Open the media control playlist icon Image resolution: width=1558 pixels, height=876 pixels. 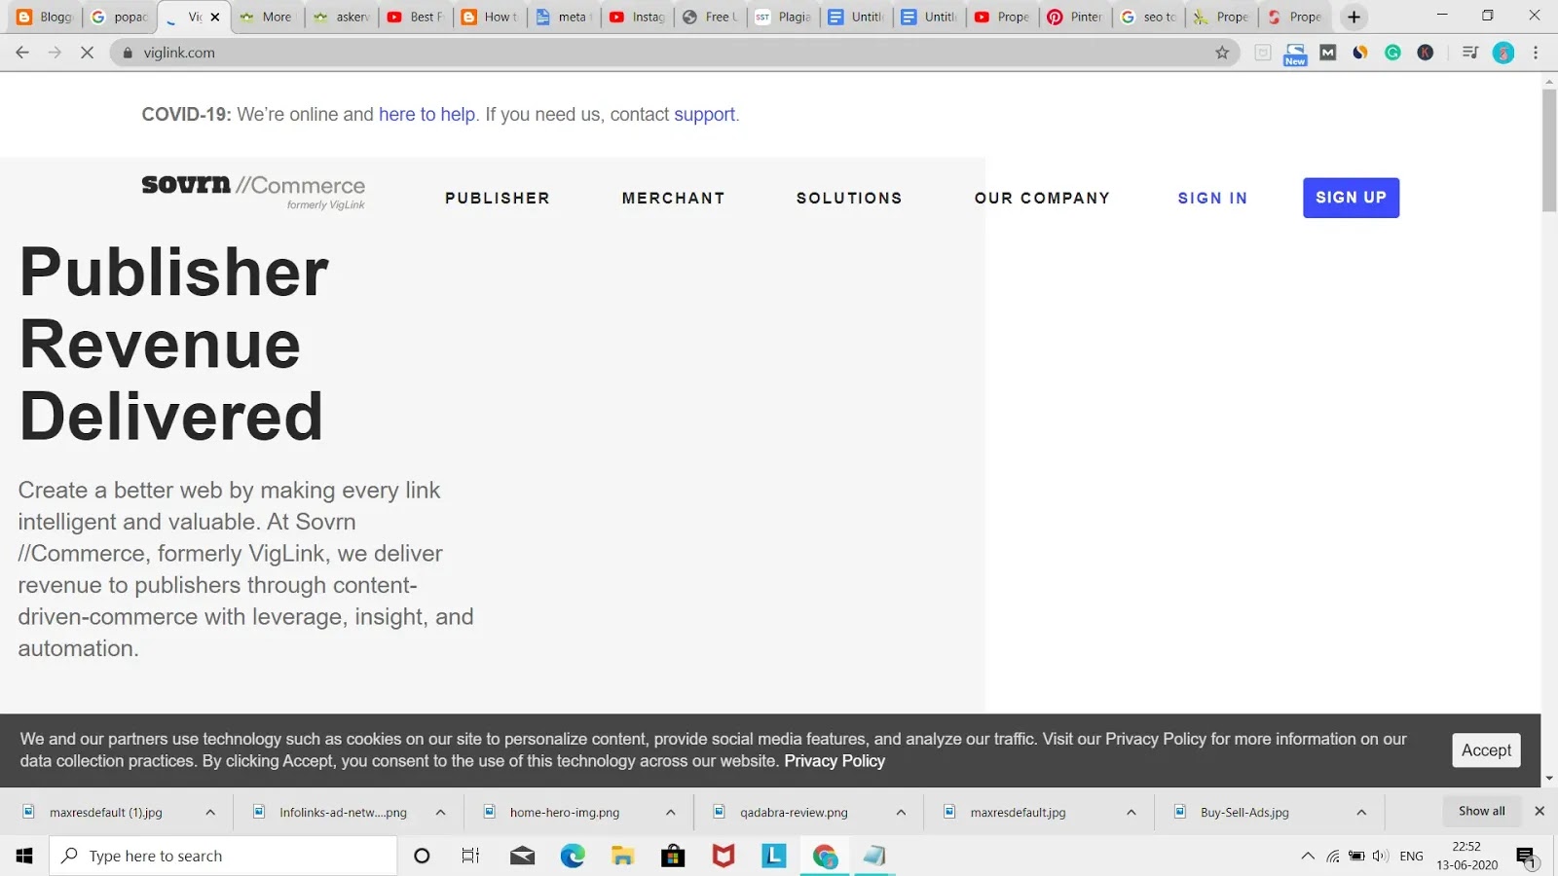point(1470,53)
